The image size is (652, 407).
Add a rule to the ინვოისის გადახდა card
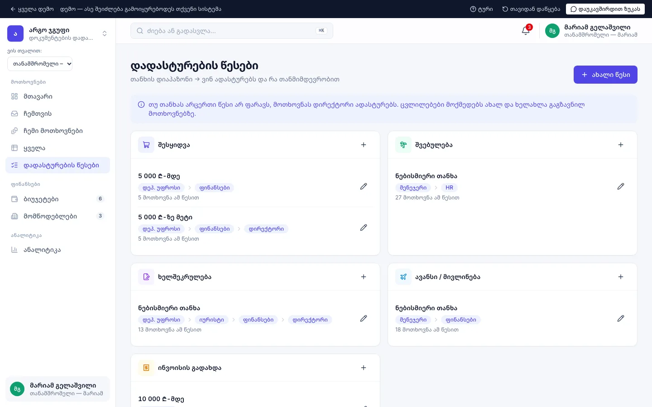coord(364,368)
